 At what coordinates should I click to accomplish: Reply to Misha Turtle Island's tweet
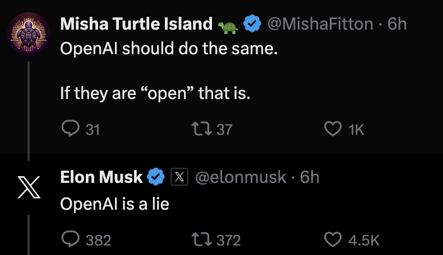(70, 129)
